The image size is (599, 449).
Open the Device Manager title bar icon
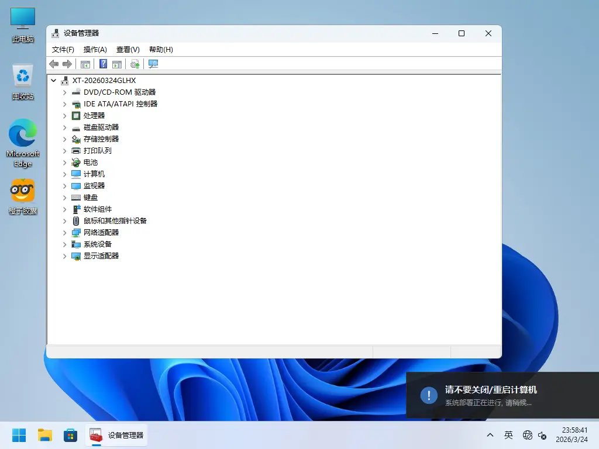pos(54,33)
